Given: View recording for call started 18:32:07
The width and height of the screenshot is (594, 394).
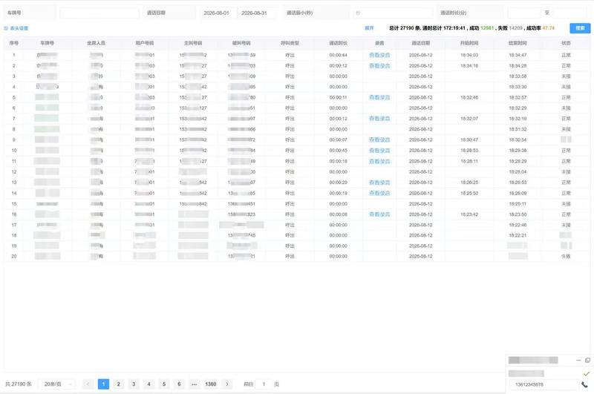Looking at the screenshot, I should pyautogui.click(x=379, y=119).
